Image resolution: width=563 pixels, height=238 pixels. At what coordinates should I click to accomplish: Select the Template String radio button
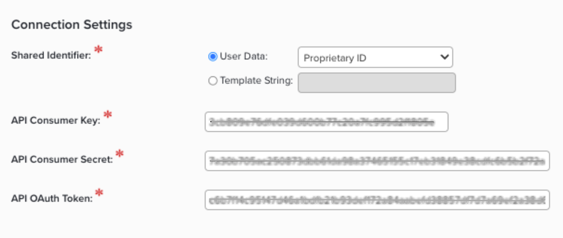click(x=212, y=81)
